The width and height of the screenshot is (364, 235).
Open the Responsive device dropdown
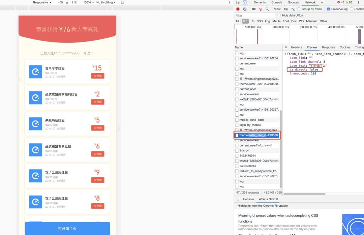(42, 2)
